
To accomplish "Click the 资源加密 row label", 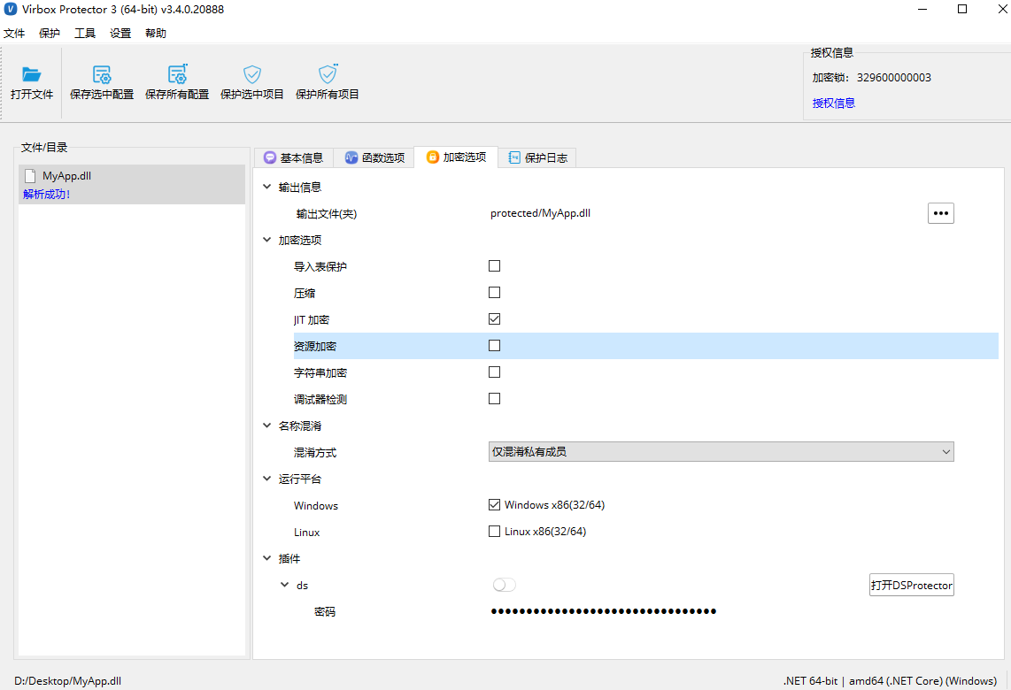I will pos(315,346).
